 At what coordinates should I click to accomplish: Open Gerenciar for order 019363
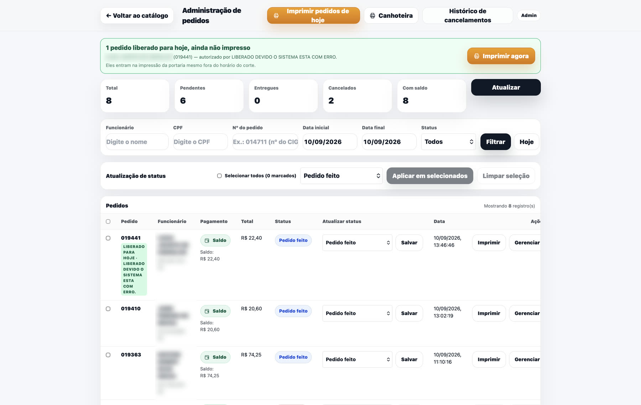point(525,359)
